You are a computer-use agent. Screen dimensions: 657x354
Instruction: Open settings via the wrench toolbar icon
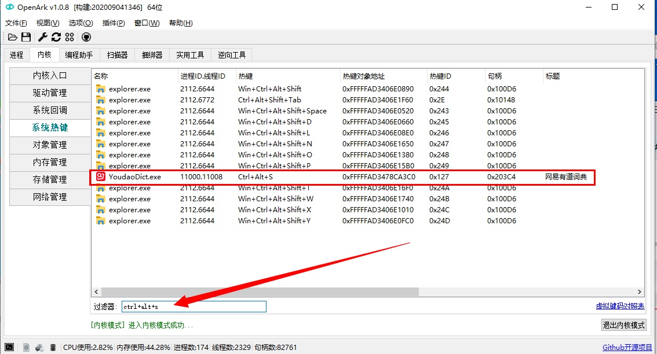click(41, 36)
